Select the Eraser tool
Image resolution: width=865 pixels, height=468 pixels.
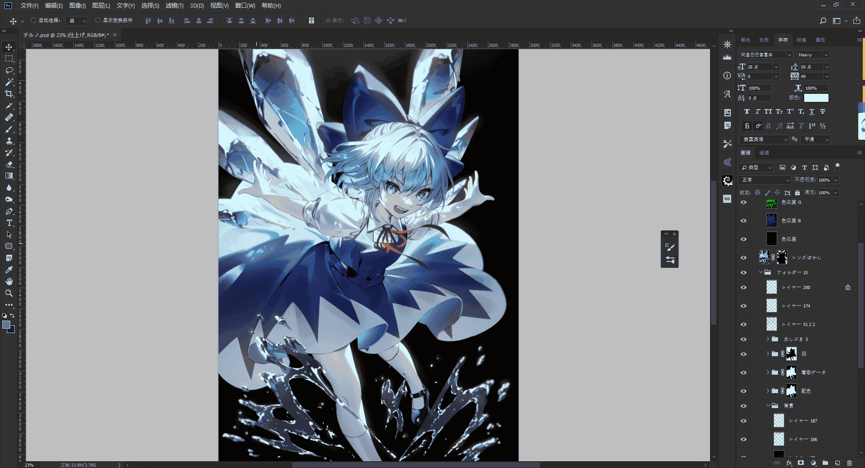pyautogui.click(x=9, y=164)
